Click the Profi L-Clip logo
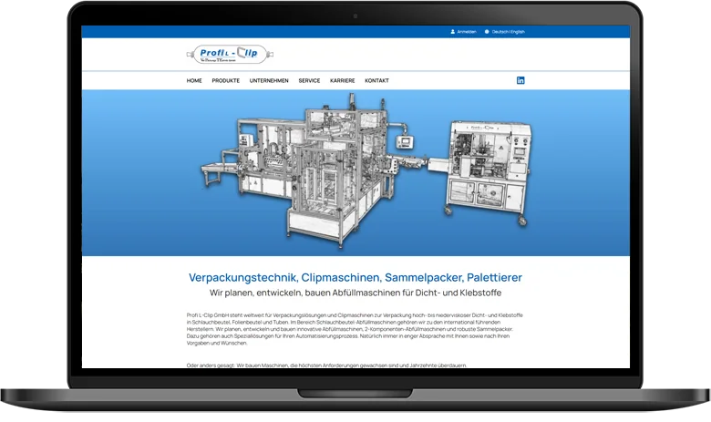The height and width of the screenshot is (422, 711). [x=230, y=55]
